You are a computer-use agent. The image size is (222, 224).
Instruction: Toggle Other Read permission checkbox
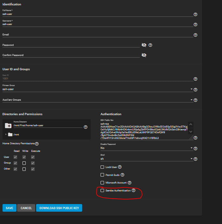click(15, 169)
